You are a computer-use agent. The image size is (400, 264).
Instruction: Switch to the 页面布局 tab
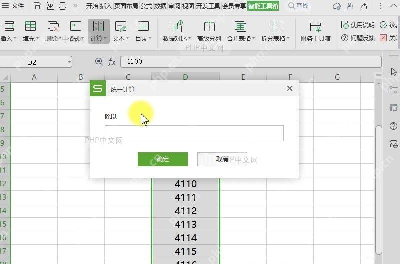point(126,6)
